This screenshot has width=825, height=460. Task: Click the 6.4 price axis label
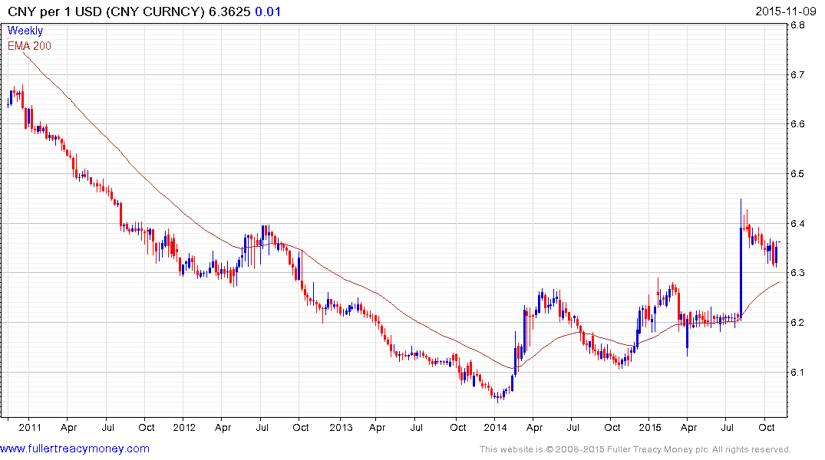797,224
